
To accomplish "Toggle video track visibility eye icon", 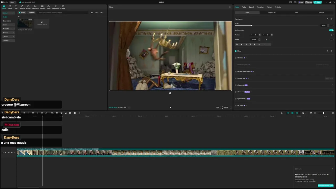I will point(9,153).
